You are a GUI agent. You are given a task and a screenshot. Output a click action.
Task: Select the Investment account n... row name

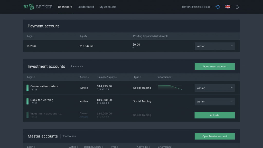[46, 113]
